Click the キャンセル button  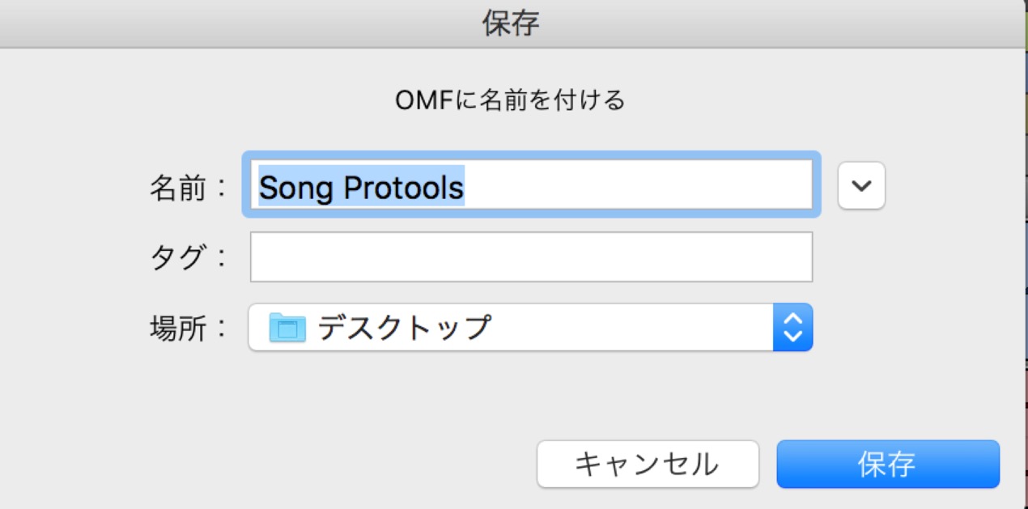click(x=648, y=464)
